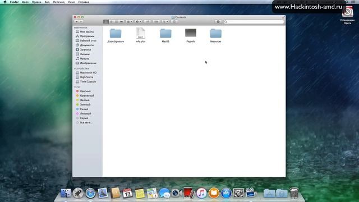The image size is (359, 202).
Task: Launch Safari from the Dock
Action: tap(90, 193)
